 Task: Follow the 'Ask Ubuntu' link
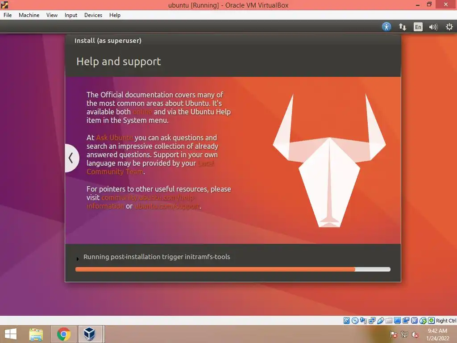[x=115, y=138]
